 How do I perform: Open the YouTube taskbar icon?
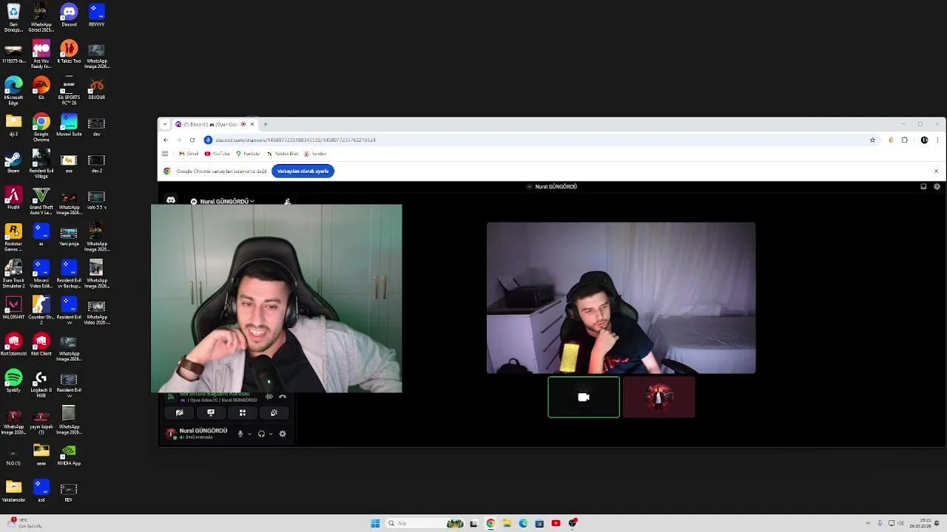click(556, 523)
